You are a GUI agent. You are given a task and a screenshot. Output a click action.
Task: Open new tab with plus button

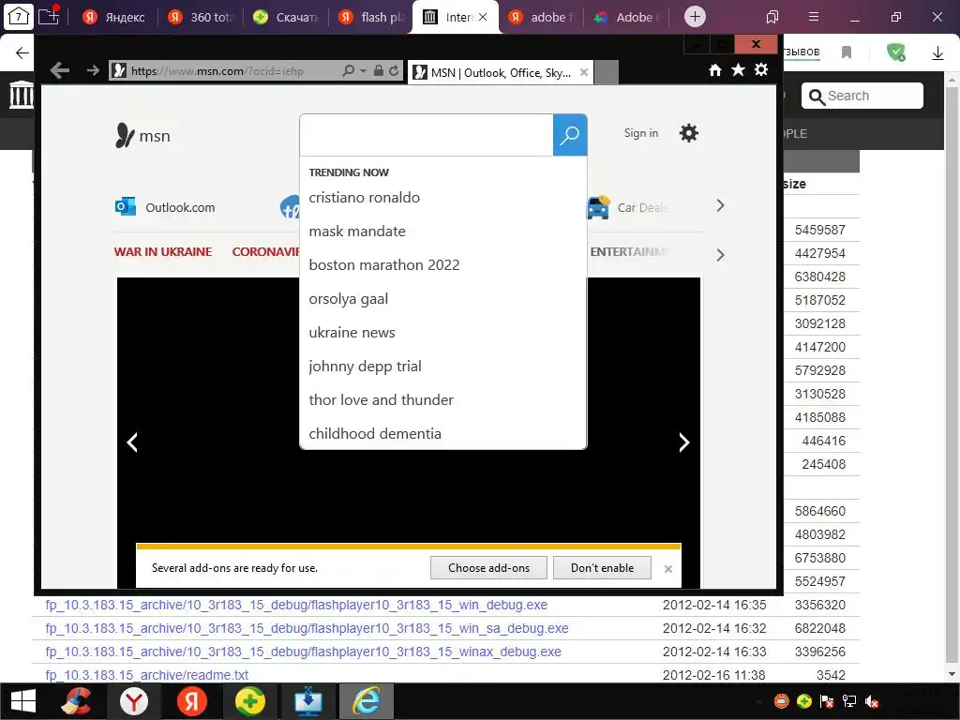[695, 17]
